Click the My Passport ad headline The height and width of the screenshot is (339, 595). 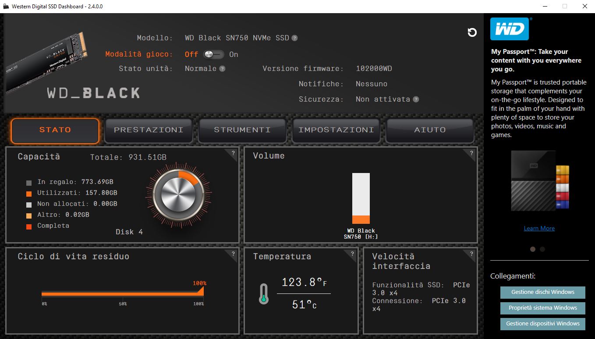point(536,60)
